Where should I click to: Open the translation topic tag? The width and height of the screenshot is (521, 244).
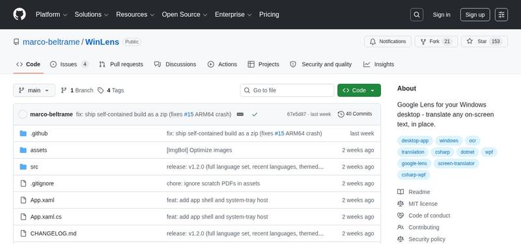[413, 152]
